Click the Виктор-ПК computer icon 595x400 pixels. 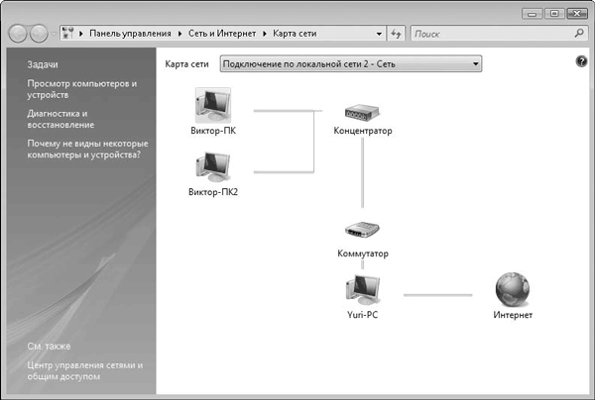213,105
